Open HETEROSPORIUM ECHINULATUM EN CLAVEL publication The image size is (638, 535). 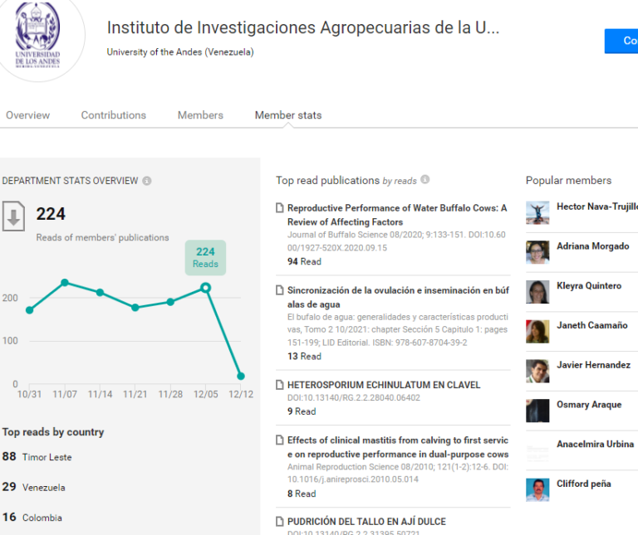coord(384,385)
